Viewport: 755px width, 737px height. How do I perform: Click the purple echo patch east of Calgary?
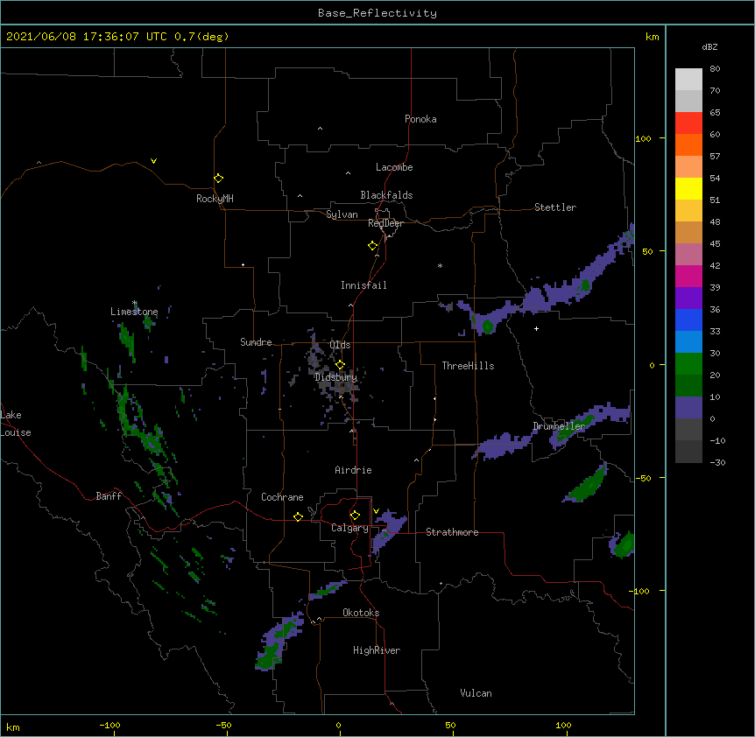coord(389,530)
